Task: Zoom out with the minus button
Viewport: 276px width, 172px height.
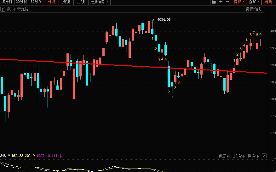Action: pyautogui.click(x=227, y=2)
